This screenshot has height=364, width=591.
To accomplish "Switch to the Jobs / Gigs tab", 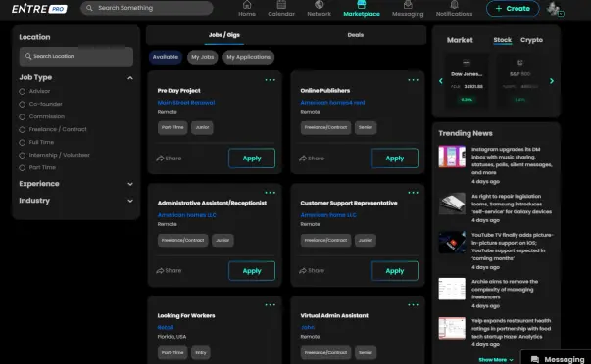I will coord(224,35).
